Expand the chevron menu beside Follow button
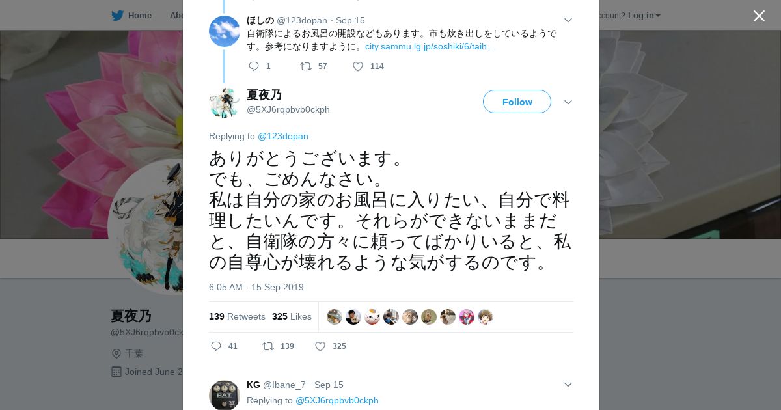The height and width of the screenshot is (410, 781). tap(568, 102)
